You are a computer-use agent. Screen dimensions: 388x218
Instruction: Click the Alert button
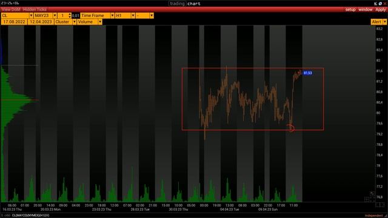coord(376,22)
